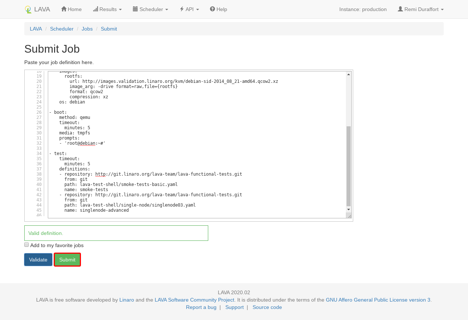Click the Scheduler calendar icon
468x320 pixels.
[135, 9]
